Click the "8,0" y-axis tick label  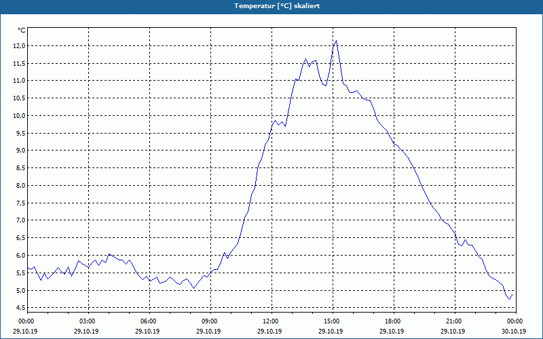point(21,185)
